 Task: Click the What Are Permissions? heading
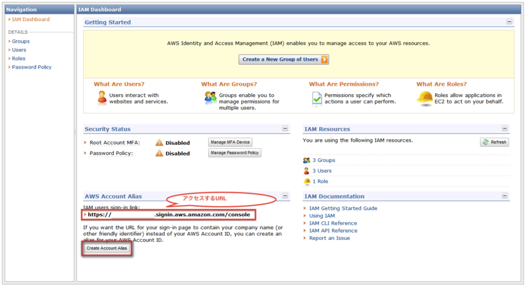pos(344,84)
